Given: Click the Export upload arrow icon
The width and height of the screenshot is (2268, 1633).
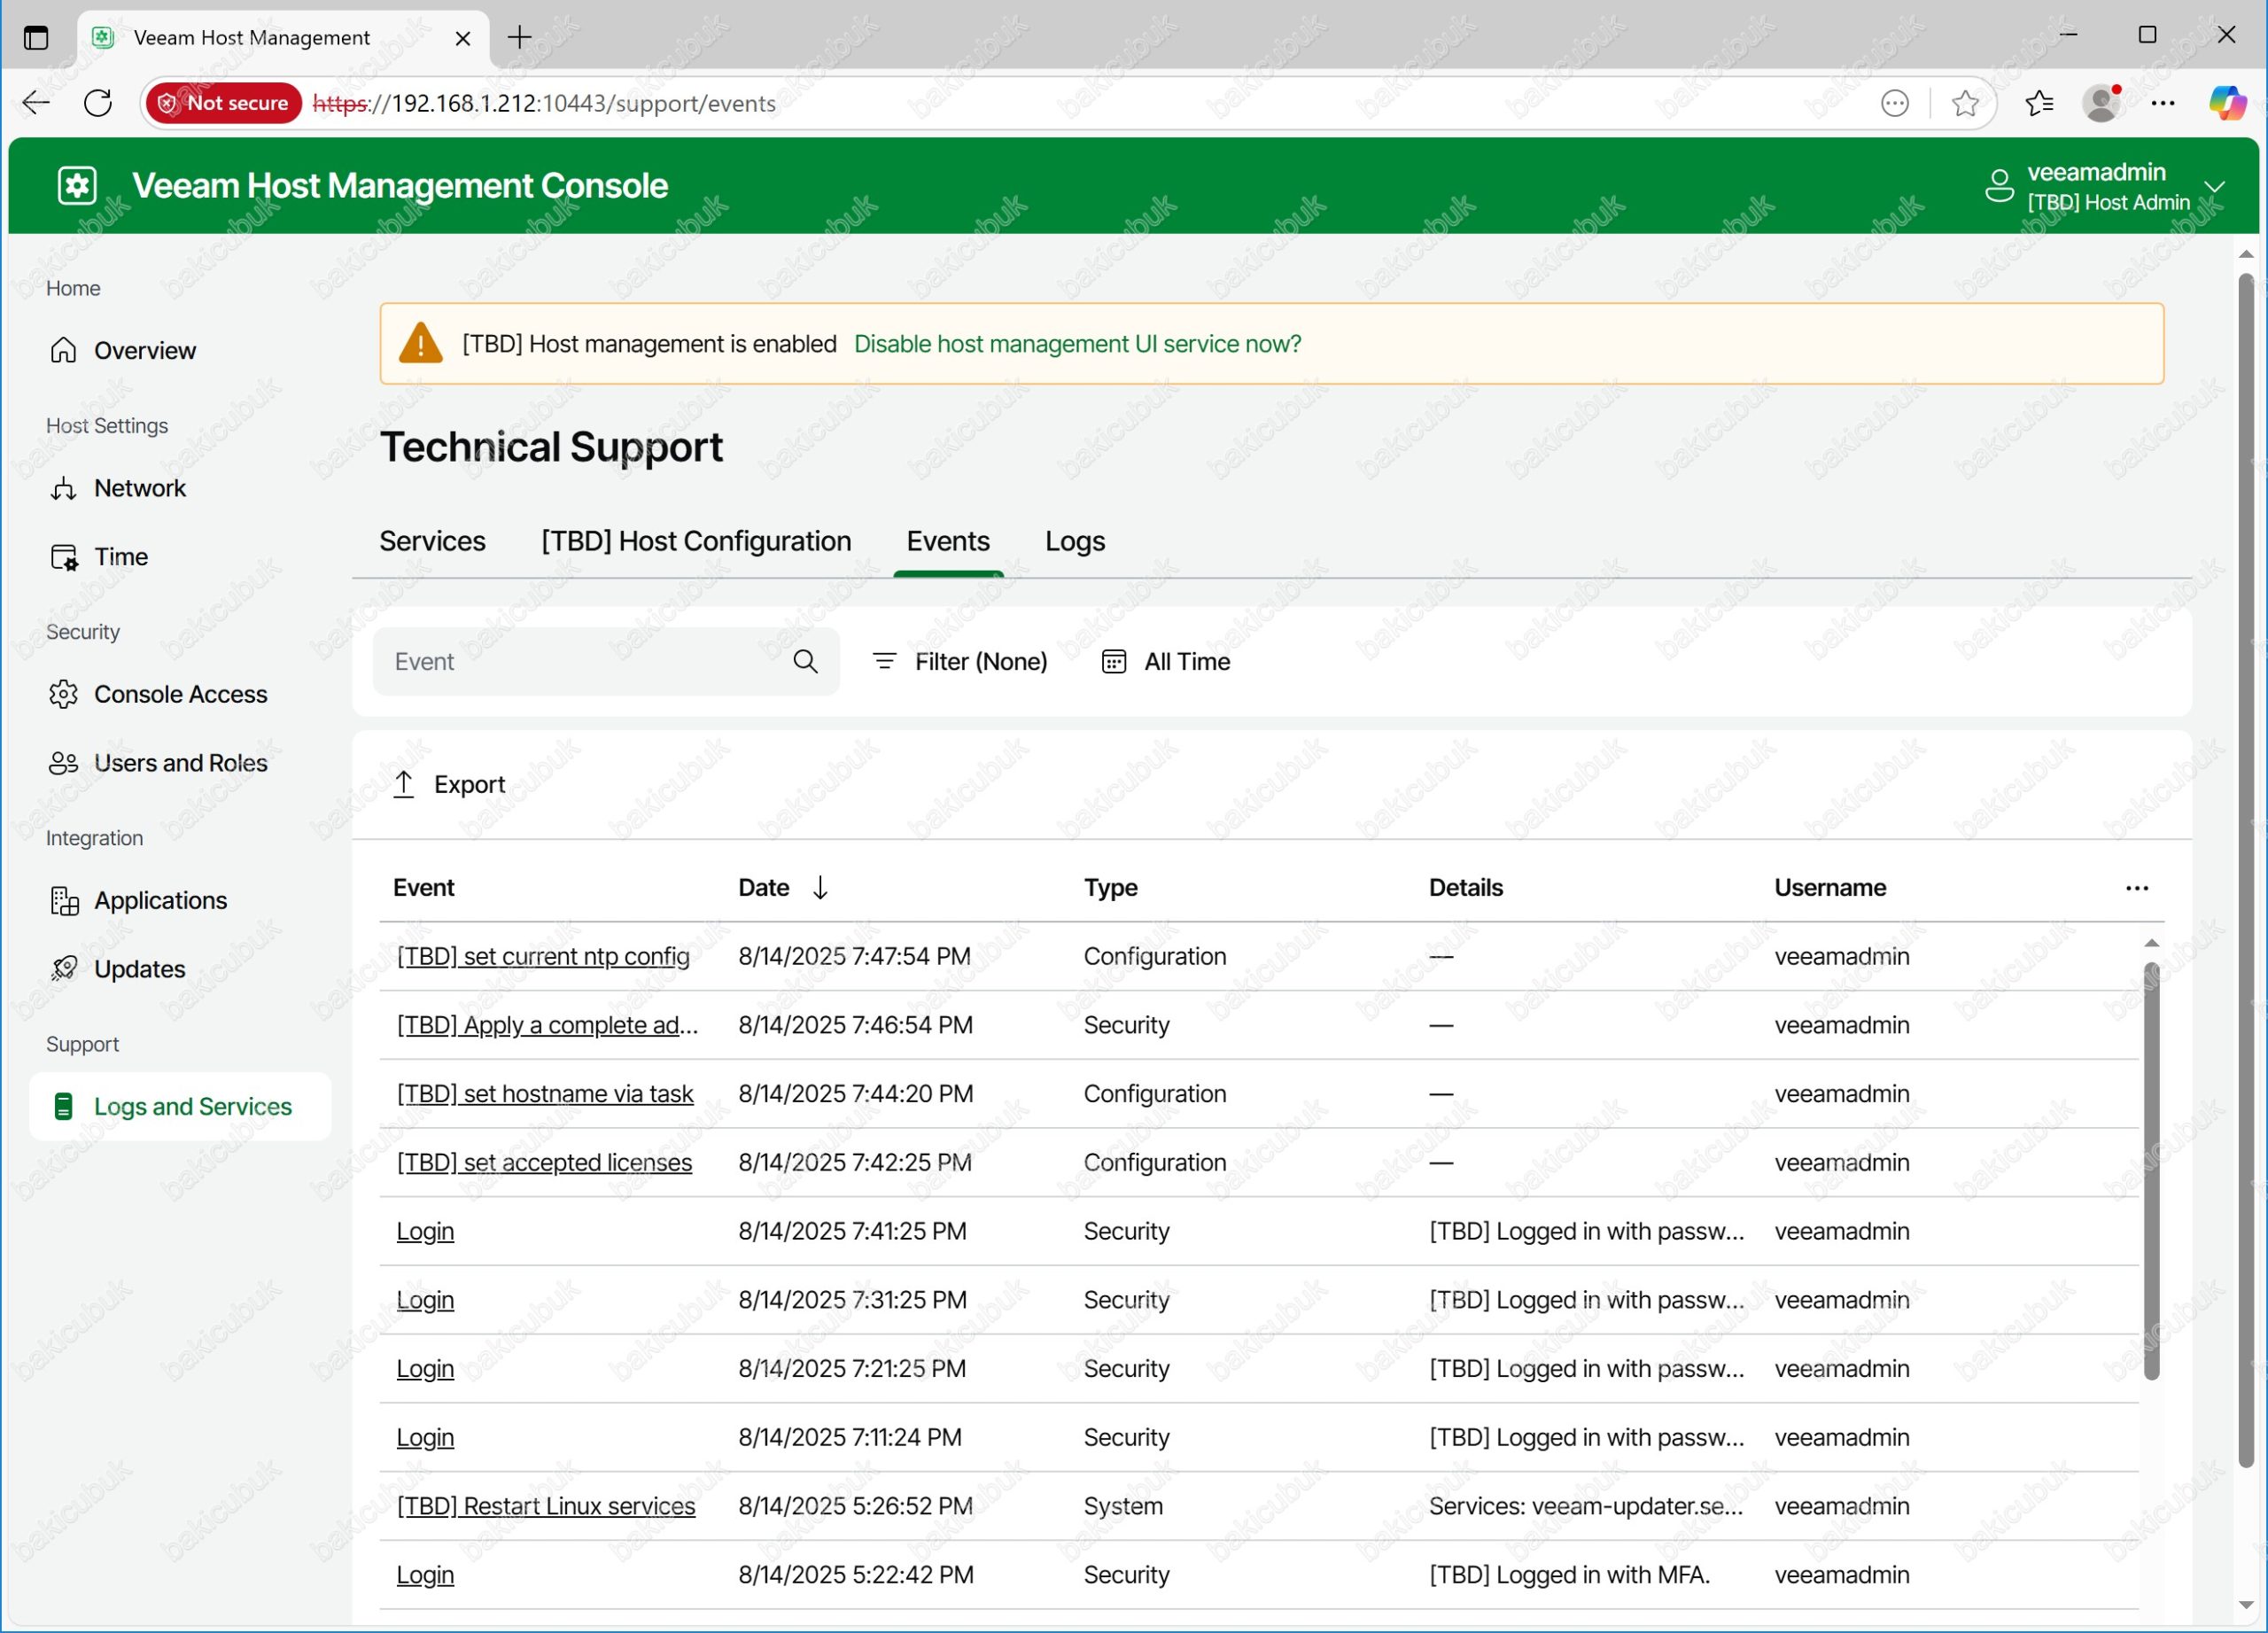Looking at the screenshot, I should tap(403, 784).
